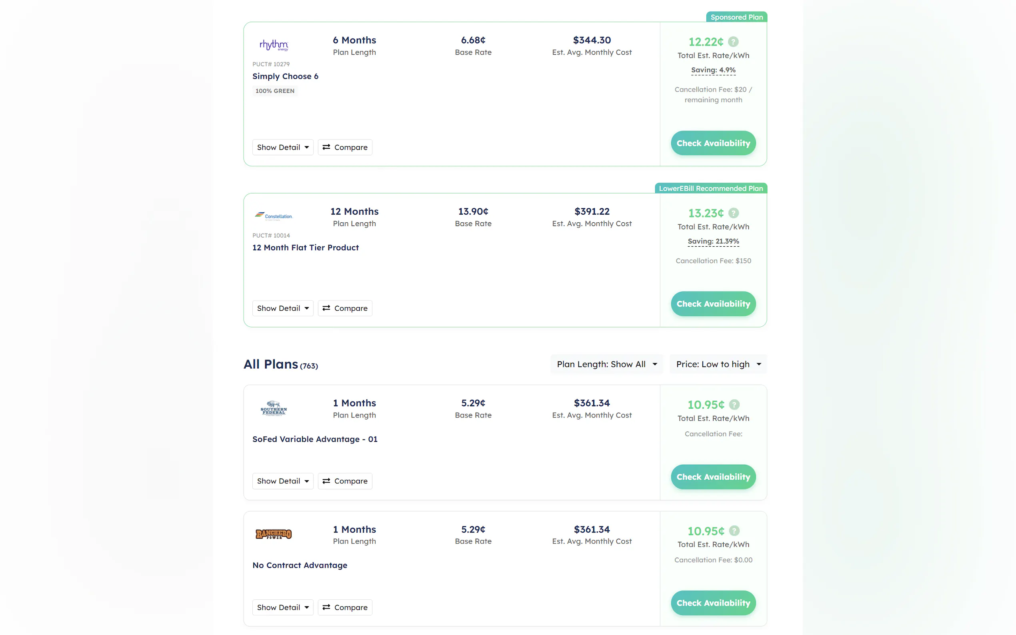Screen dimensions: 1016x635
Task: Click question mark icon beside 13.23¢ rate
Action: click(733, 214)
